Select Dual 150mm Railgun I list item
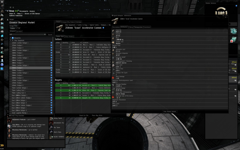The width and height of the screenshot is (240, 150). coord(31,100)
